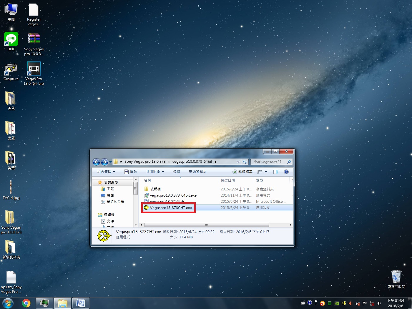This screenshot has height=309, width=412.
Task: Open the recent pages arrow beside Forward
Action: click(110, 162)
